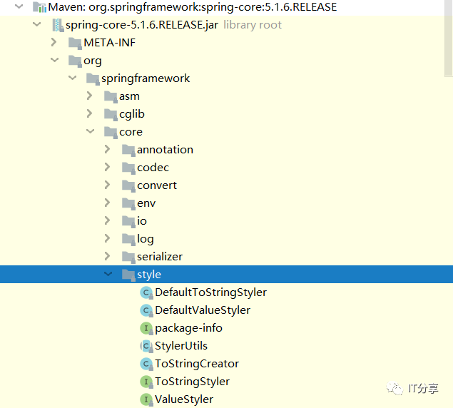The height and width of the screenshot is (408, 453).
Task: Click the core package folder icon
Action: 111,132
